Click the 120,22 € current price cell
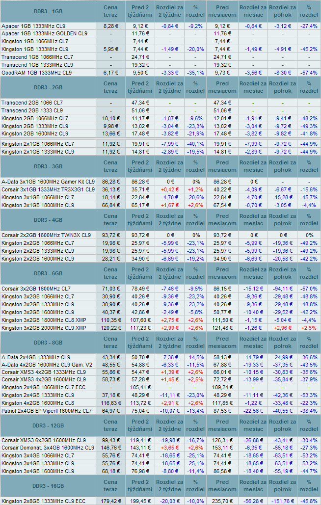321x505 pixels. pyautogui.click(x=111, y=328)
